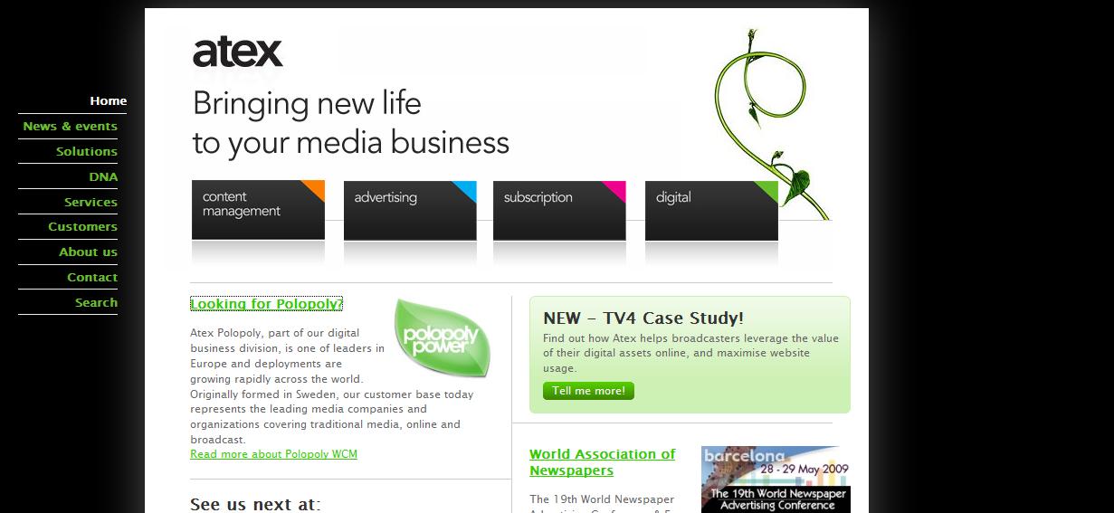Open the Barcelona conference banner image
This screenshot has width=1114, height=513.
click(776, 480)
